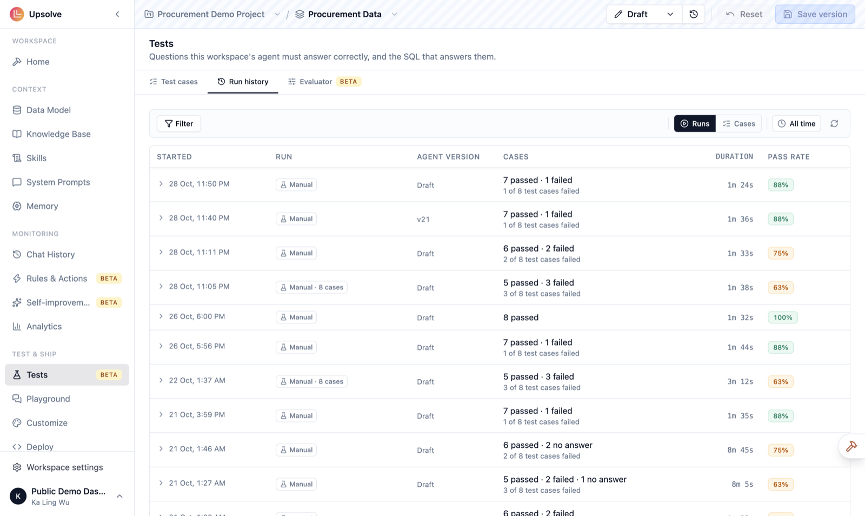Viewport: 865px width, 516px height.
Task: Expand the 26 Oct, 6:00 PM run
Action: 161,316
